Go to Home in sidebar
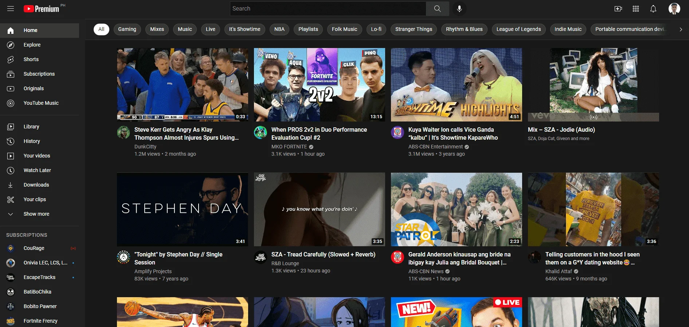Screen dimensions: 689x327 39,31
